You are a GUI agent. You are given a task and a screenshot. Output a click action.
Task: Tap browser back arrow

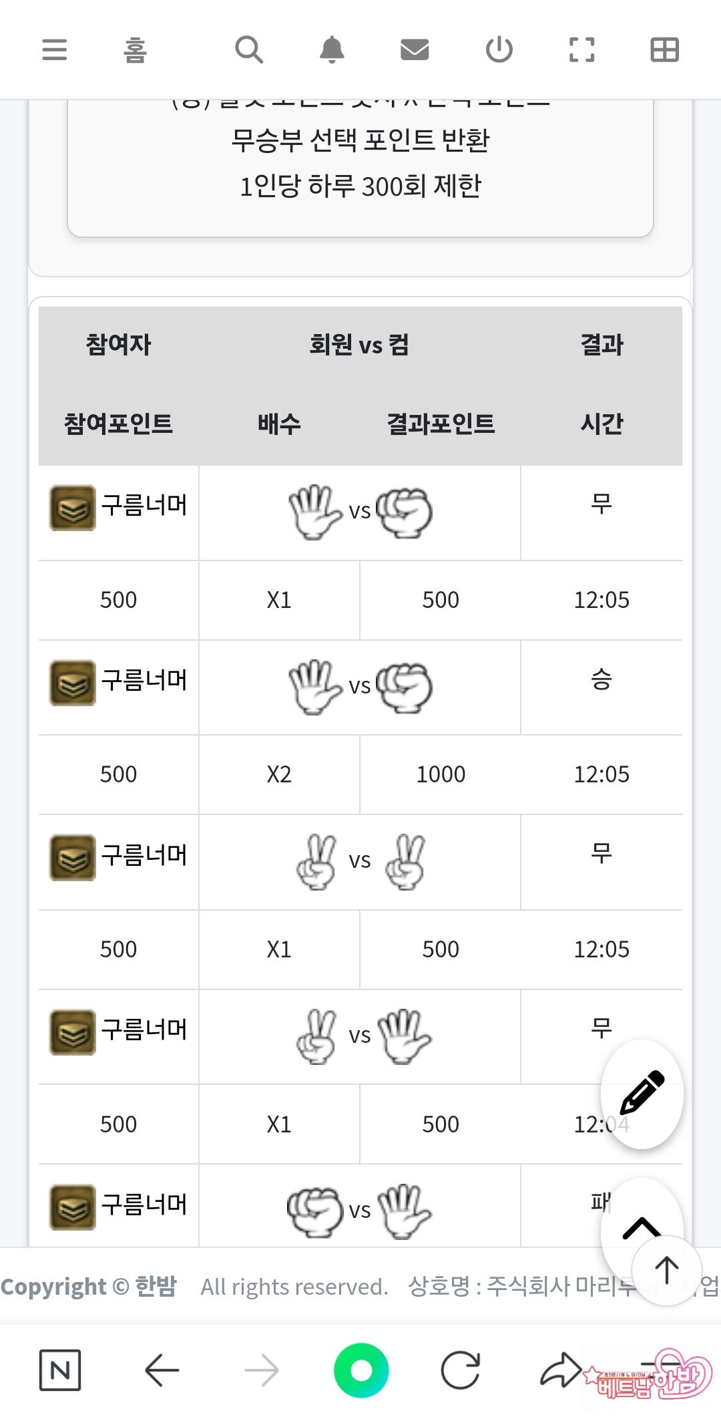(x=162, y=1370)
